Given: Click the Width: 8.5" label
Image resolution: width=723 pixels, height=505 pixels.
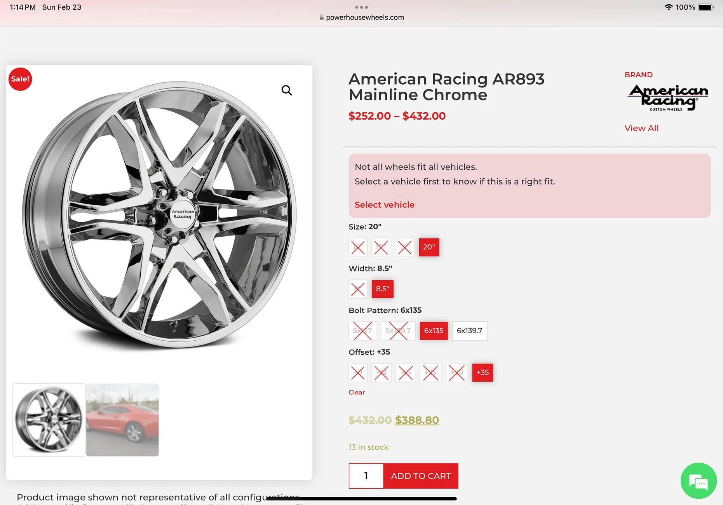Looking at the screenshot, I should (x=370, y=268).
